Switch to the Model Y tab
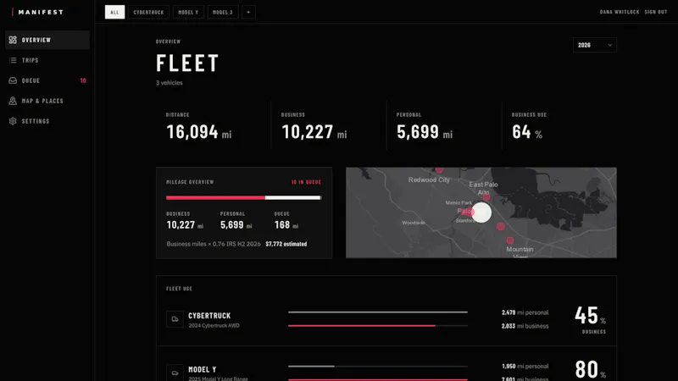The height and width of the screenshot is (381, 678). pos(188,12)
